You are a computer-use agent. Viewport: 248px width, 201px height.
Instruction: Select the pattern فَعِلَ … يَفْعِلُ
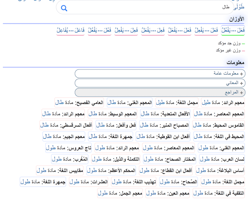click(x=126, y=30)
